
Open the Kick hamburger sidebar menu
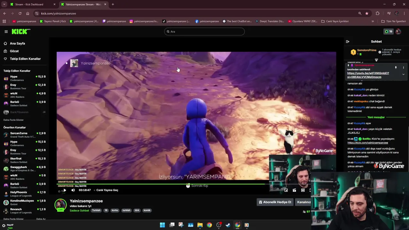(6, 32)
